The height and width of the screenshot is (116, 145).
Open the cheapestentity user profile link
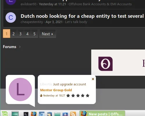click(32, 22)
